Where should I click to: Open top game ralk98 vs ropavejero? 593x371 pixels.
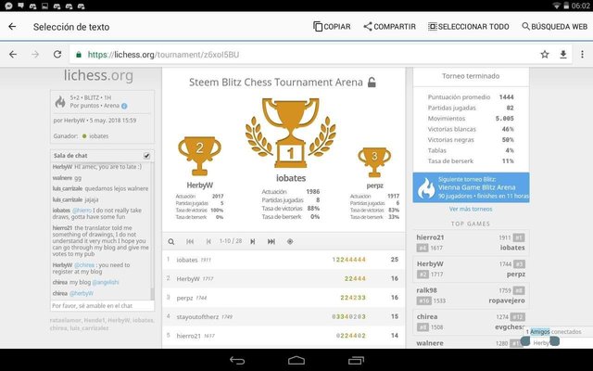pyautogui.click(x=471, y=295)
